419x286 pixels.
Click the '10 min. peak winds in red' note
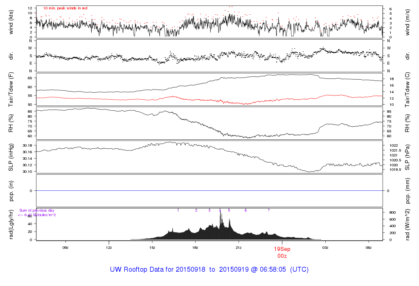coord(65,8)
